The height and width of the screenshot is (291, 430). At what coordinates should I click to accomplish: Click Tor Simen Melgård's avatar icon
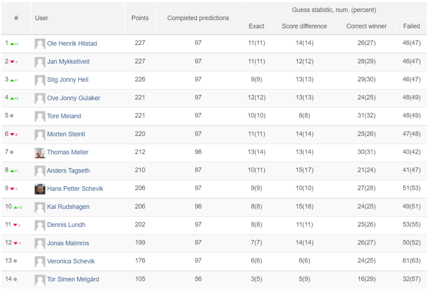pyautogui.click(x=40, y=280)
